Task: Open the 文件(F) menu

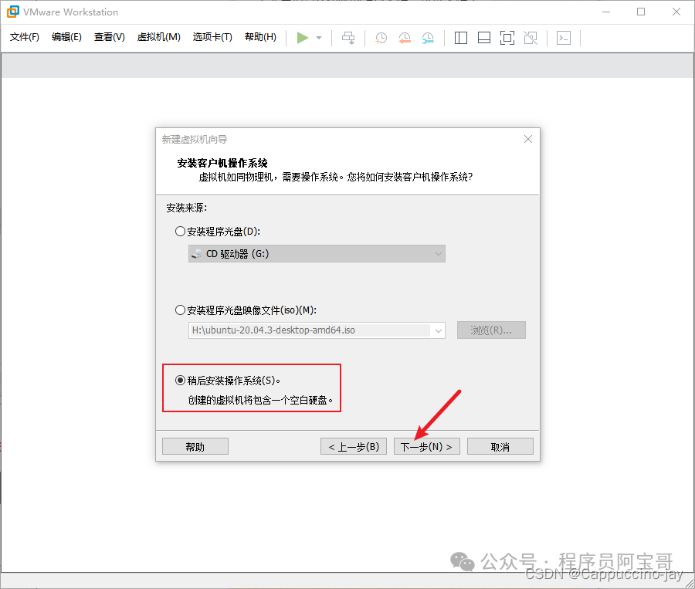Action: (x=25, y=37)
